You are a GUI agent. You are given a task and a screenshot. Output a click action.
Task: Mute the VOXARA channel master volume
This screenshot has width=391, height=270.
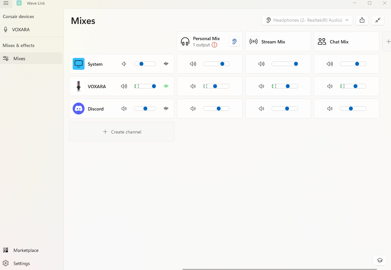(x=124, y=86)
